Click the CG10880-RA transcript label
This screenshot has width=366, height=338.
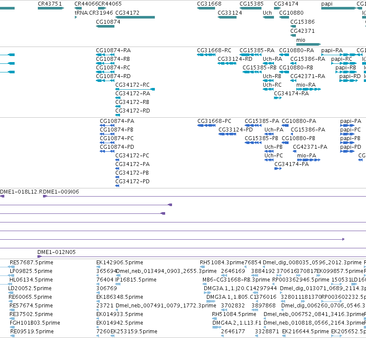click(297, 50)
